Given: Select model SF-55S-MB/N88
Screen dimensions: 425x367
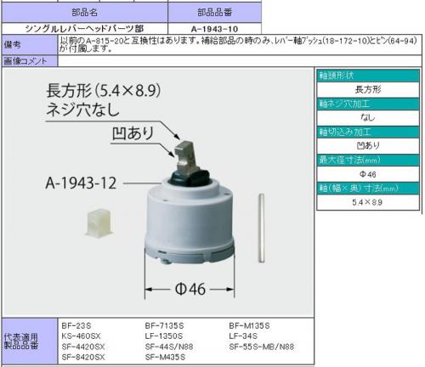Looking at the screenshot, I should click(x=262, y=347).
